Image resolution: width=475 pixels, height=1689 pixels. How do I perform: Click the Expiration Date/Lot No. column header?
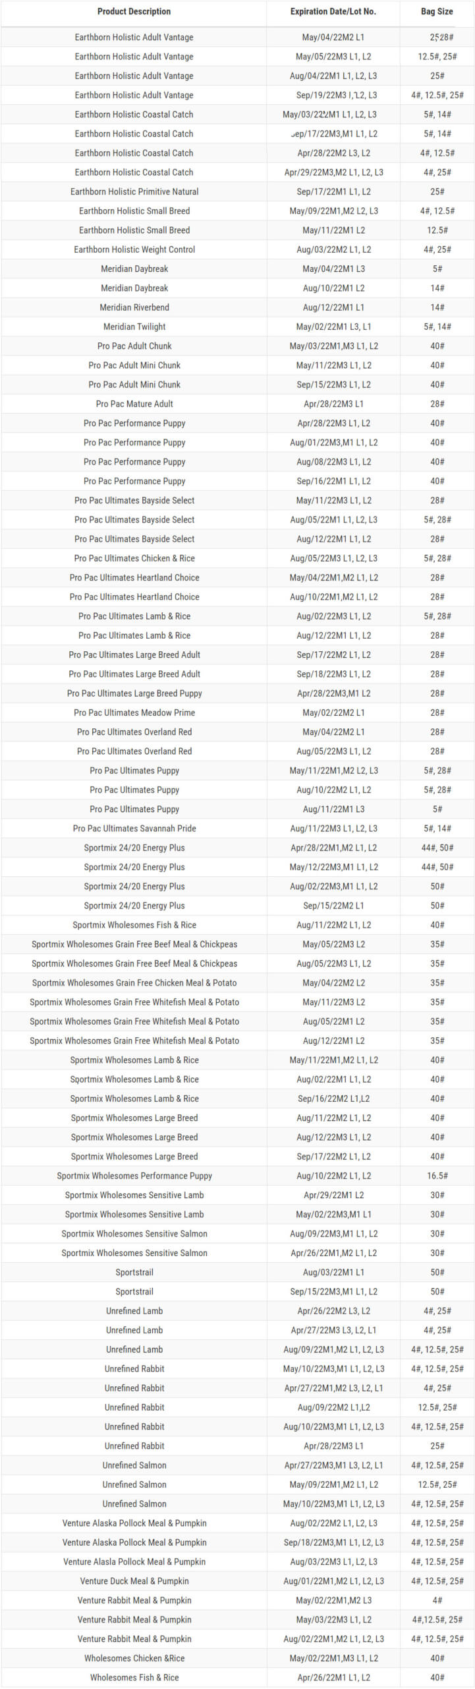(333, 11)
